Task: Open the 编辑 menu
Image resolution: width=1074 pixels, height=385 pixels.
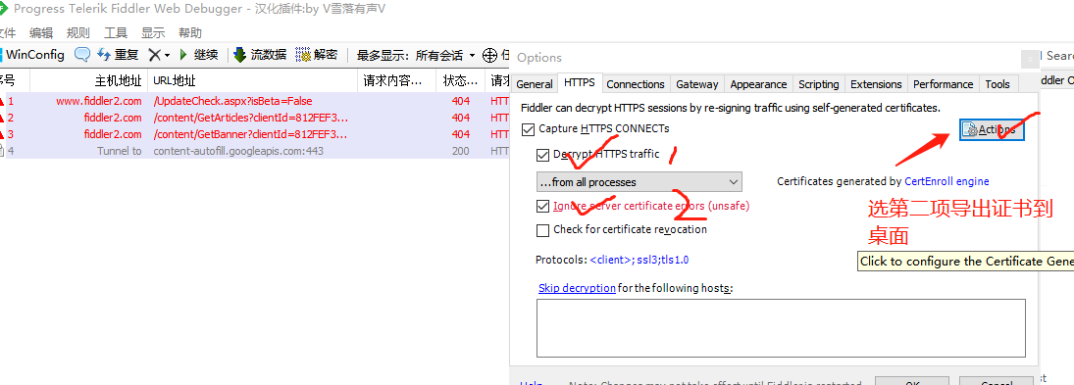Action: pos(41,33)
